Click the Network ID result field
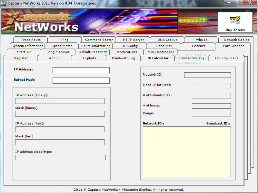The height and width of the screenshot is (193, 258). pos(207,75)
